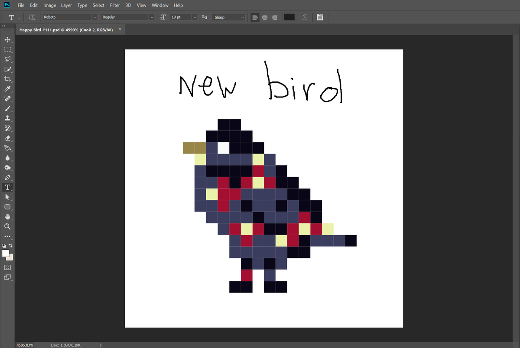This screenshot has height=348, width=520.
Task: Select the Crop tool
Action: (x=7, y=79)
